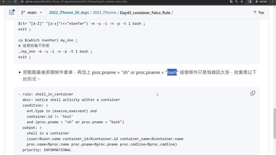Reload the page with refresh icon
This screenshot has width=276, height=155.
click(x=15, y=2)
